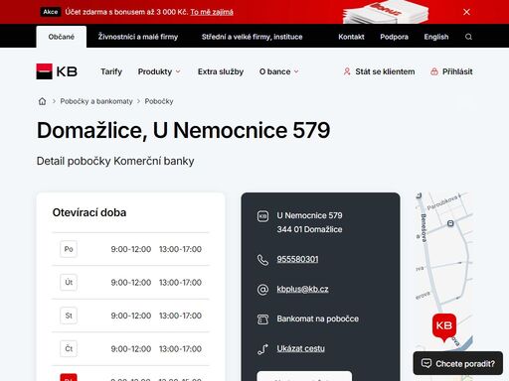The image size is (509, 381).
Task: Open Pobočky a bankomaty breadcrumb
Action: tap(96, 101)
